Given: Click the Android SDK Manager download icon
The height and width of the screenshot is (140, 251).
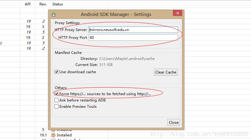Looking at the screenshot, I should tap(54, 14).
